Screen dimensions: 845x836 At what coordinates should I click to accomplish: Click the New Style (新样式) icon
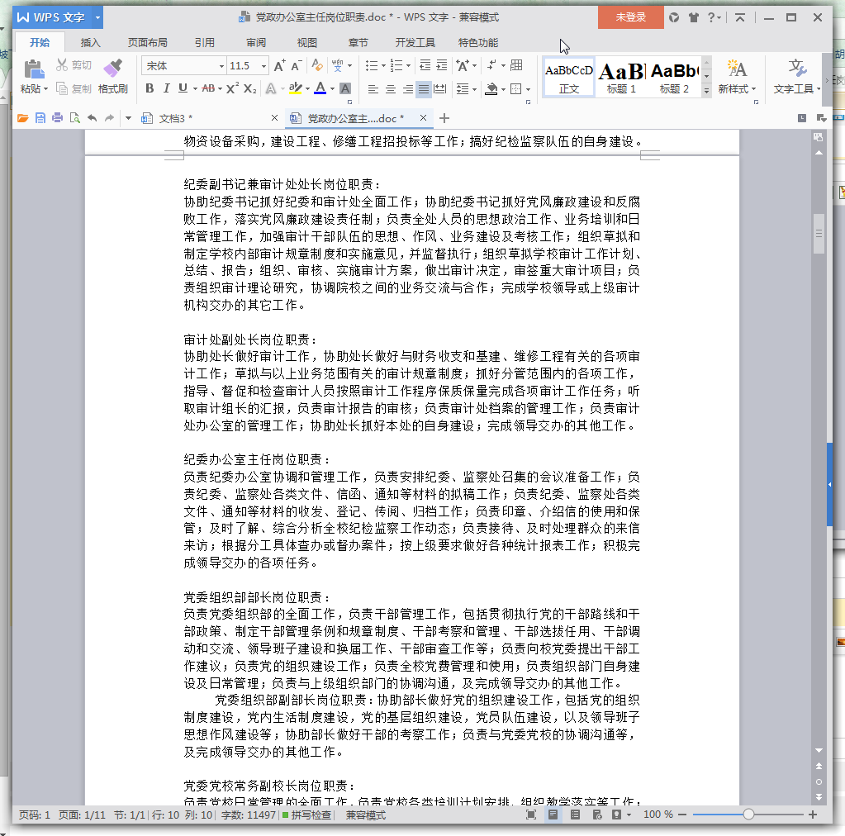coord(737,69)
